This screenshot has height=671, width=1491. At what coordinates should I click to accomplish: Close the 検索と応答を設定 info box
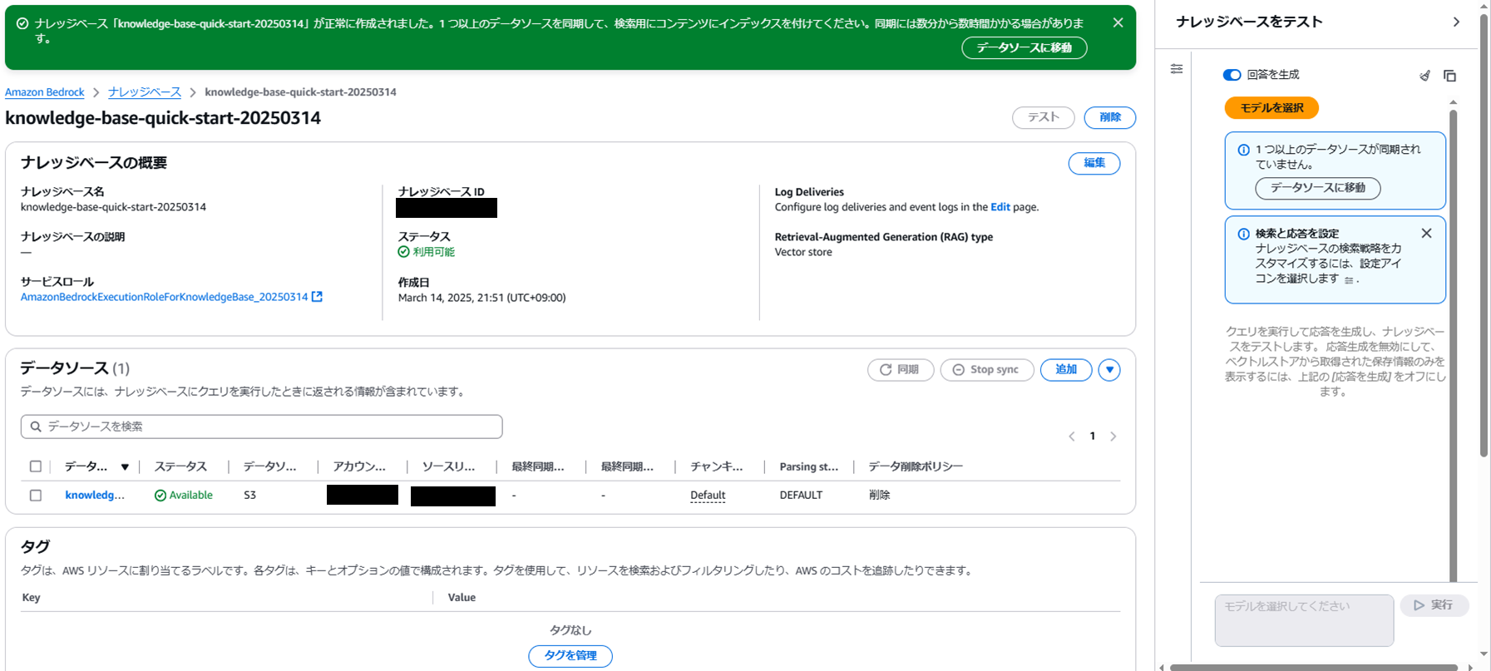[x=1426, y=234]
